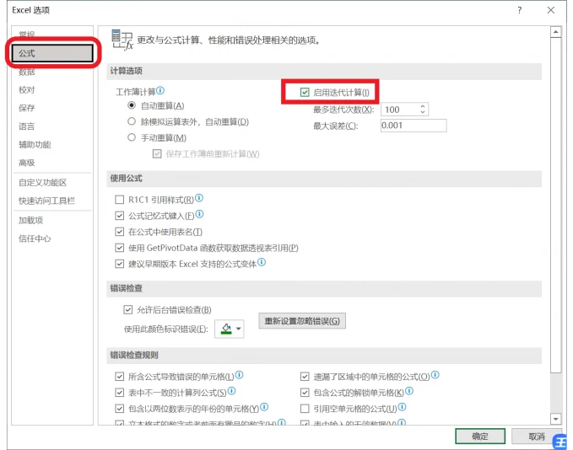Click the help question mark button

tap(520, 10)
